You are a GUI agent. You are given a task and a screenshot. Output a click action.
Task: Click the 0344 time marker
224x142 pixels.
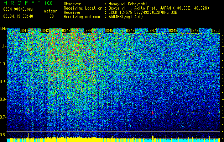[x=88, y=31]
